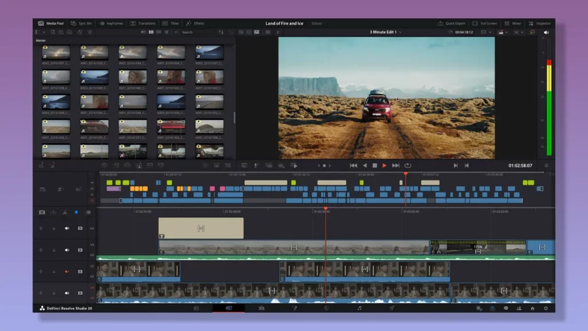Viewport: 588px width, 331px height.
Task: Open the audio Mixer
Action: point(513,23)
